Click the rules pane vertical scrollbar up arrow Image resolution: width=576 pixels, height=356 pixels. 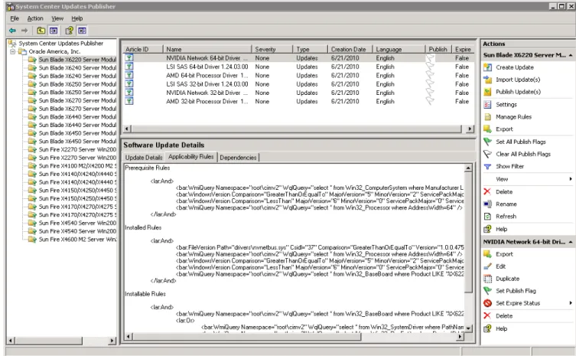pyautogui.click(x=468, y=168)
